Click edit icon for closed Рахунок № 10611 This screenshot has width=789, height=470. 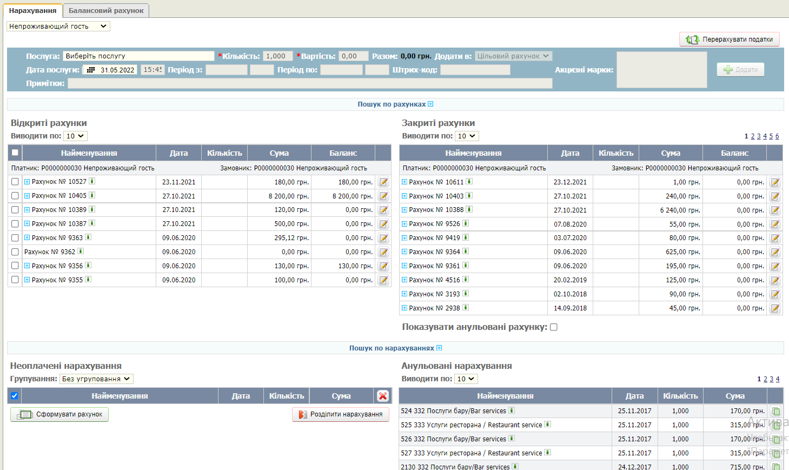point(775,182)
